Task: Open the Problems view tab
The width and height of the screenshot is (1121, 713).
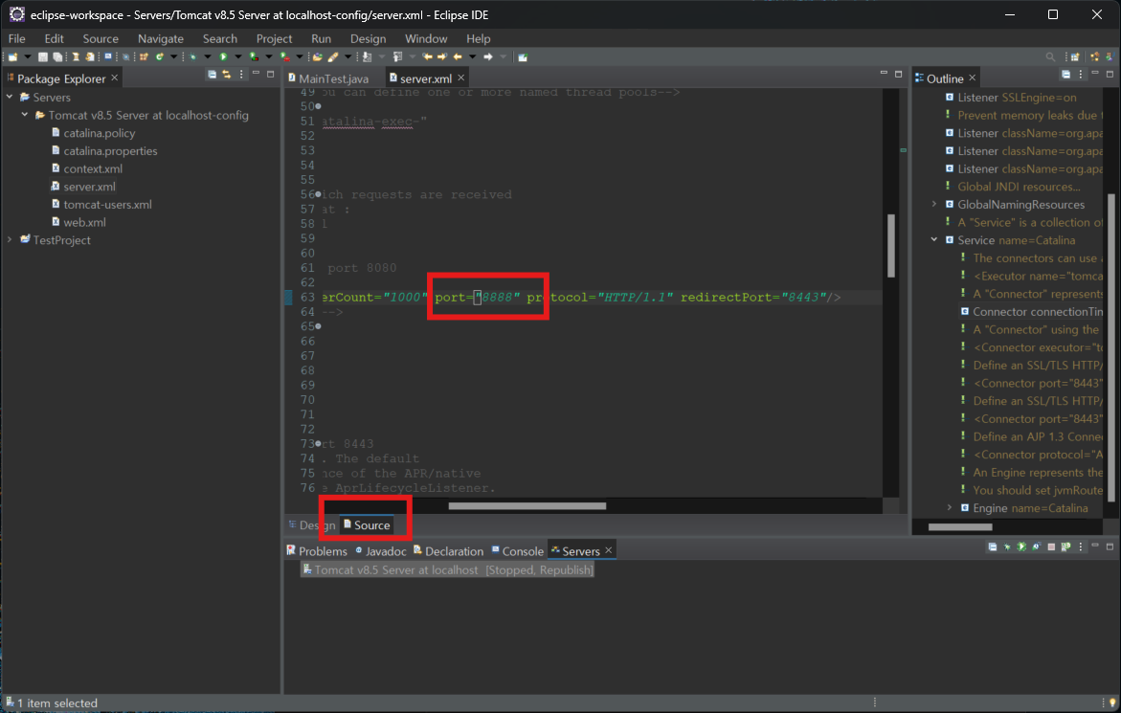Action: pos(317,551)
